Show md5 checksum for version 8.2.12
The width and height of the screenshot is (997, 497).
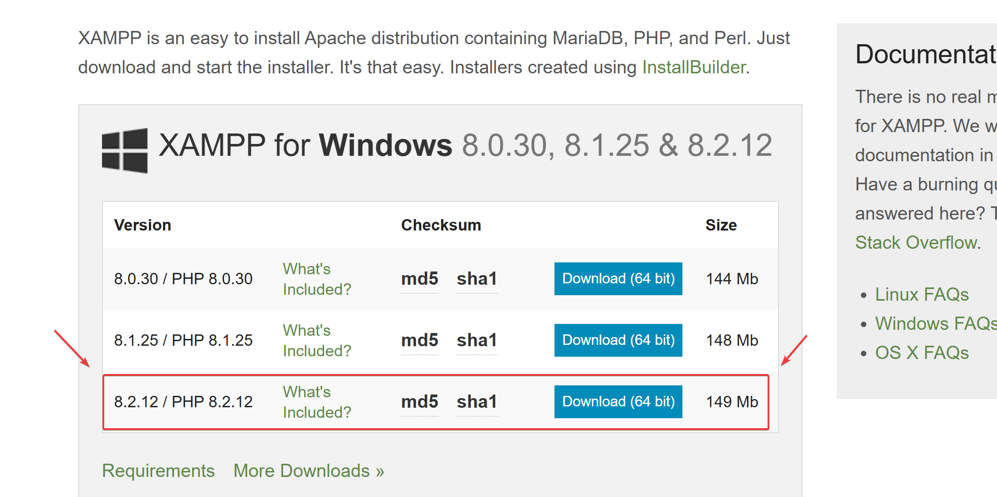click(419, 402)
